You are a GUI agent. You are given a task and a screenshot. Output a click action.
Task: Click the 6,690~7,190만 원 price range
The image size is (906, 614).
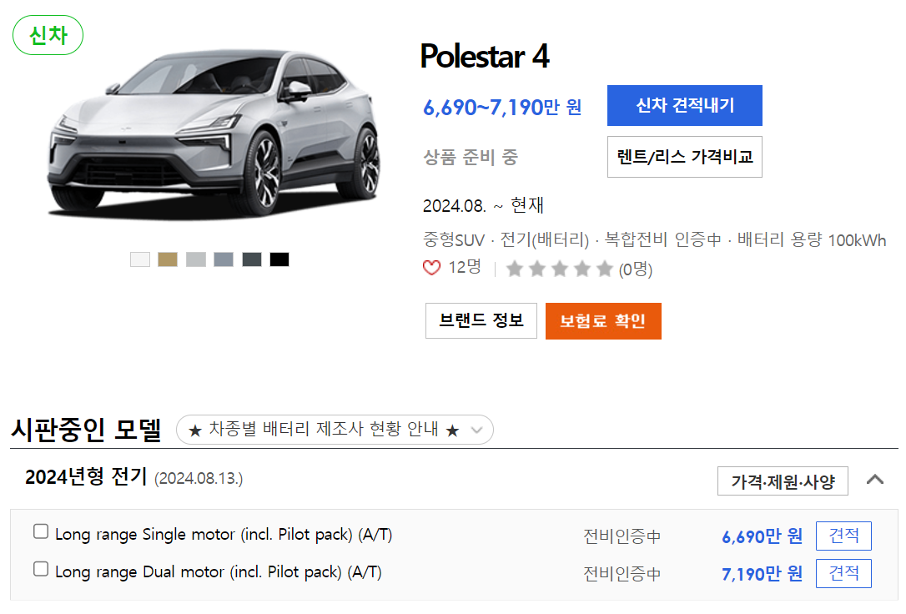click(x=502, y=107)
